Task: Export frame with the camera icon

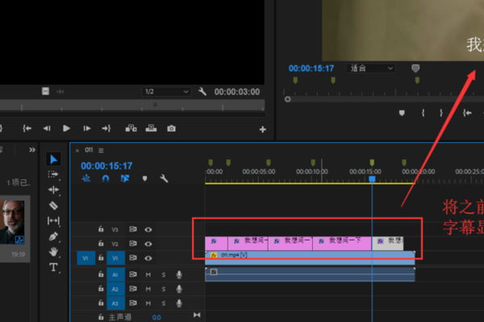Action: tap(171, 128)
